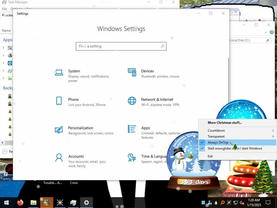Viewport: 277px width, 208px height.
Task: Choose Exit from the snowglobe menu
Action: (210, 156)
